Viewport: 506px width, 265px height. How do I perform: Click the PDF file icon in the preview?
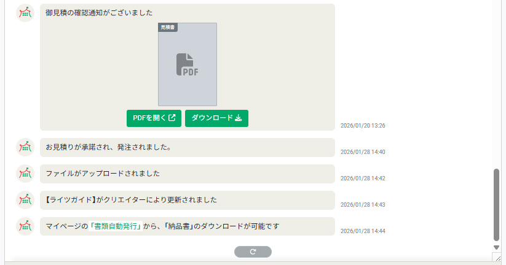coord(188,64)
